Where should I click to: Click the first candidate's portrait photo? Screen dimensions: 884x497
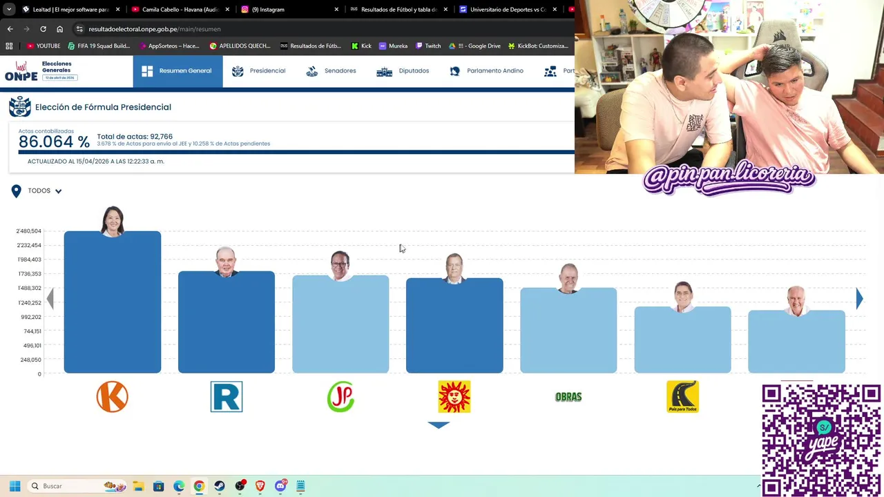pyautogui.click(x=113, y=221)
